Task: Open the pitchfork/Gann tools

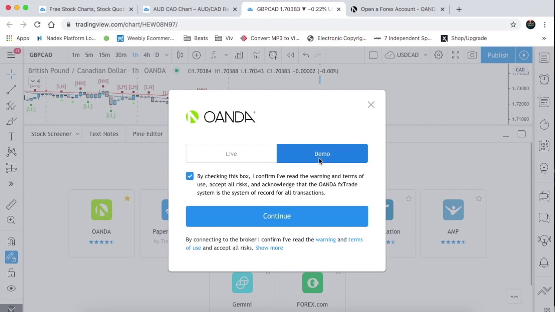Action: click(11, 105)
